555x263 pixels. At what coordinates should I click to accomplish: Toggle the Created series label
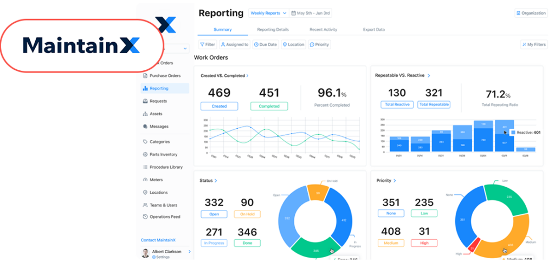click(x=219, y=106)
